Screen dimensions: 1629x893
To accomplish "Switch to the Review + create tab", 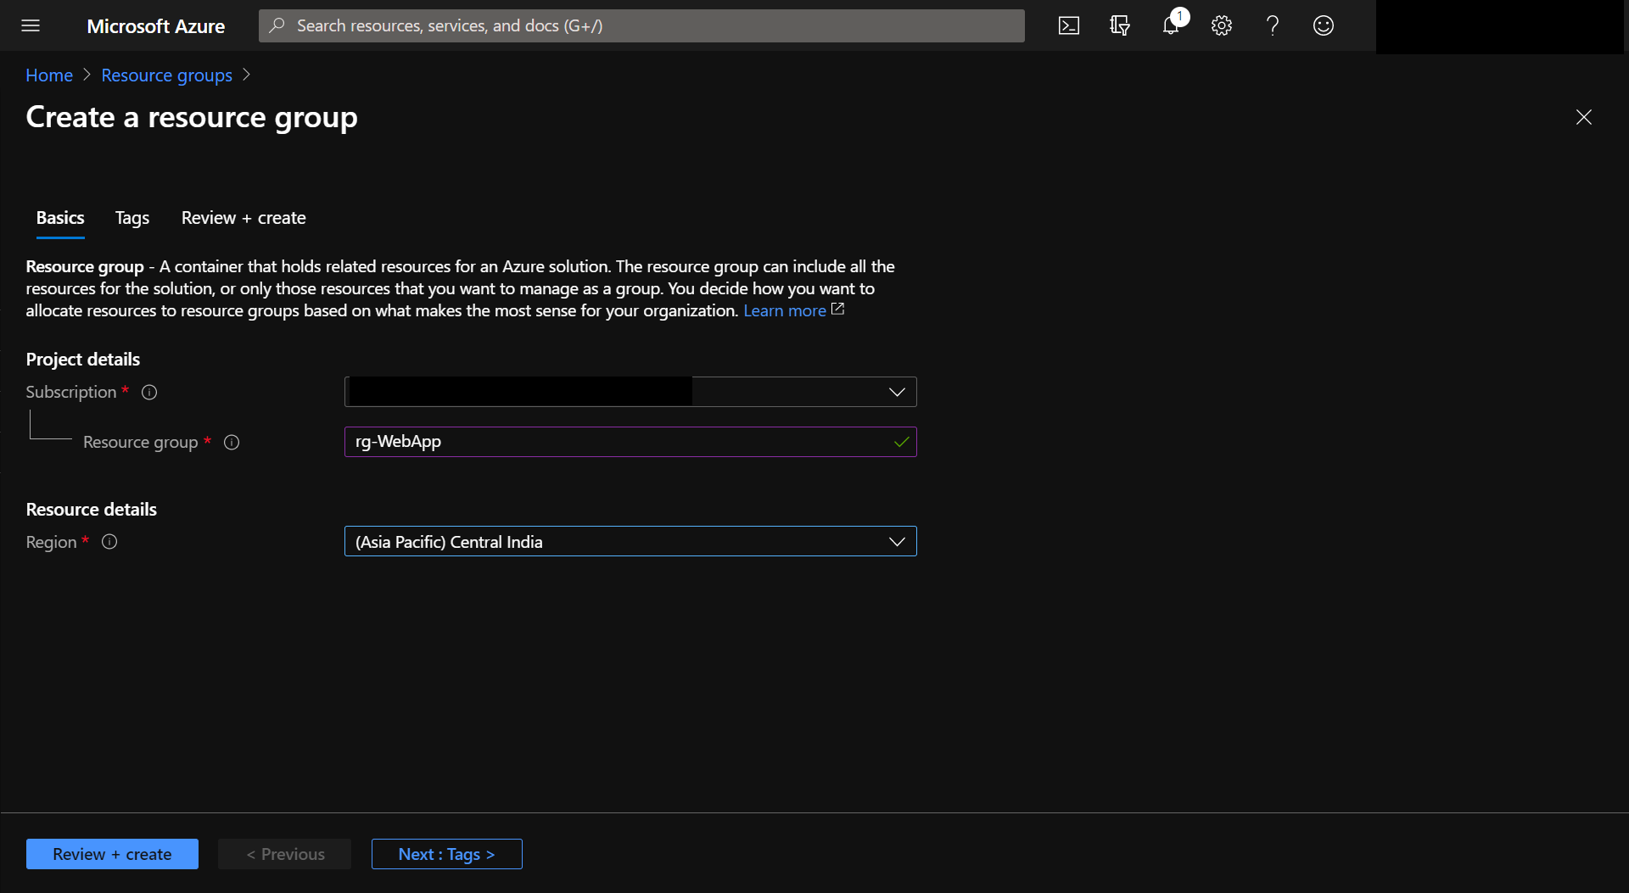I will 244,218.
